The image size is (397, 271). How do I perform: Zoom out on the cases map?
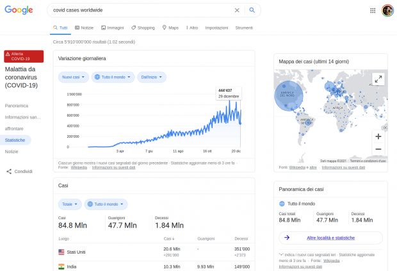coord(378,149)
